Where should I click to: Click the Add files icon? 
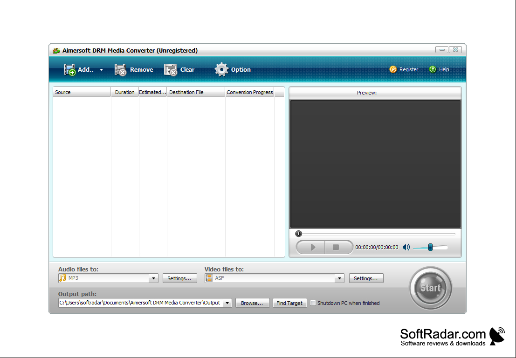click(69, 70)
